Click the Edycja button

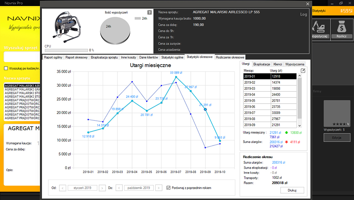click(337, 138)
